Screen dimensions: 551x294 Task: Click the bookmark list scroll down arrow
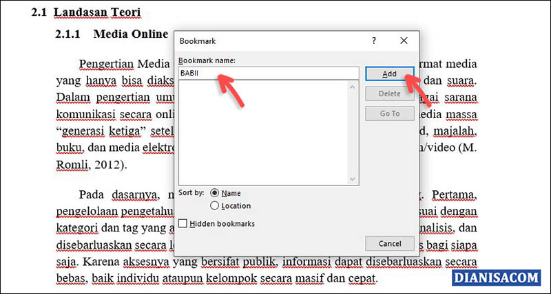(353, 179)
